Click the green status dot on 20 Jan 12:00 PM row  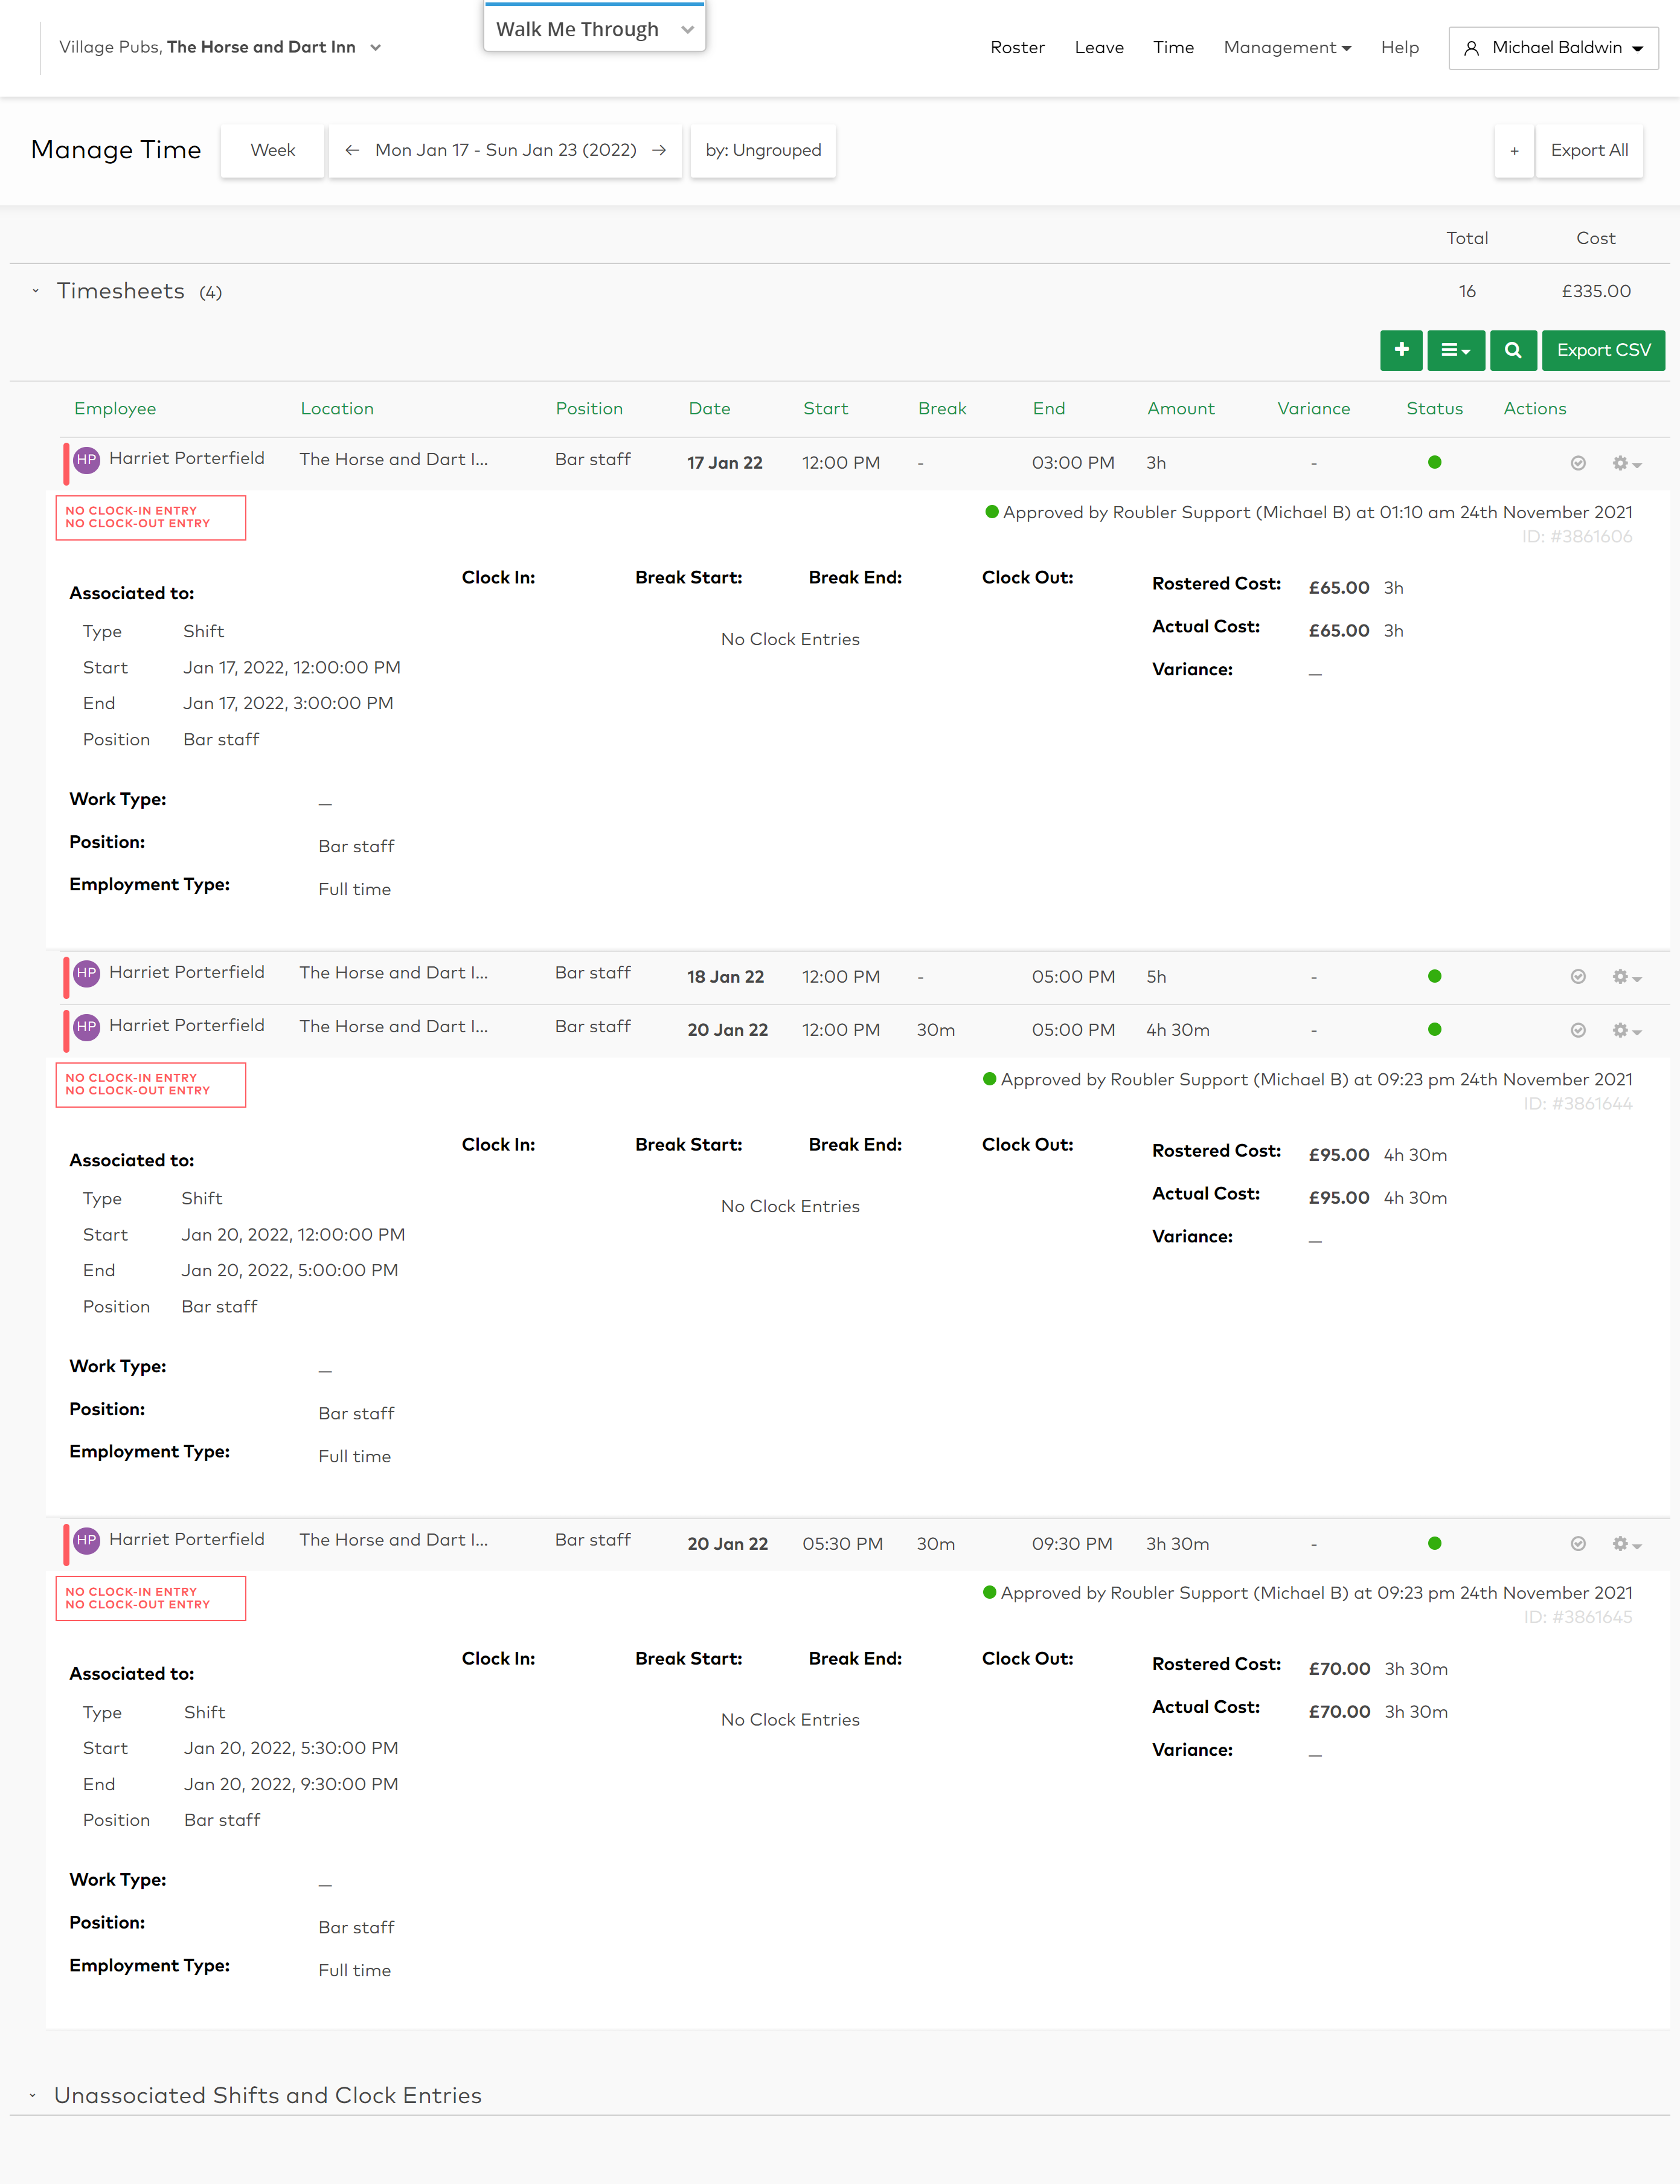[x=1434, y=1030]
